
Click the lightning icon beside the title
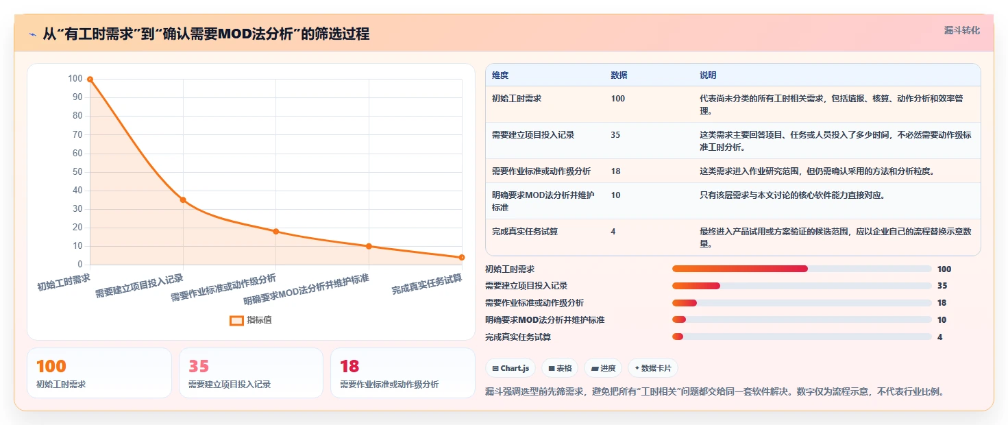pyautogui.click(x=32, y=34)
